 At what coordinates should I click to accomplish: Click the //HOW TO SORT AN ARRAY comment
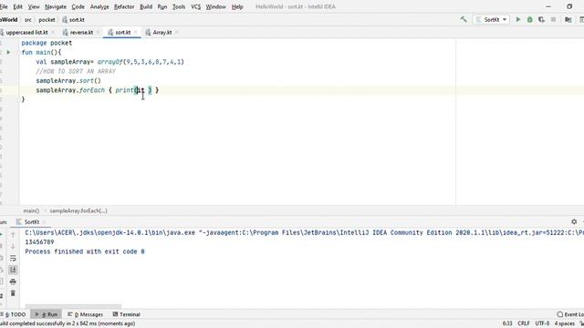[76, 71]
